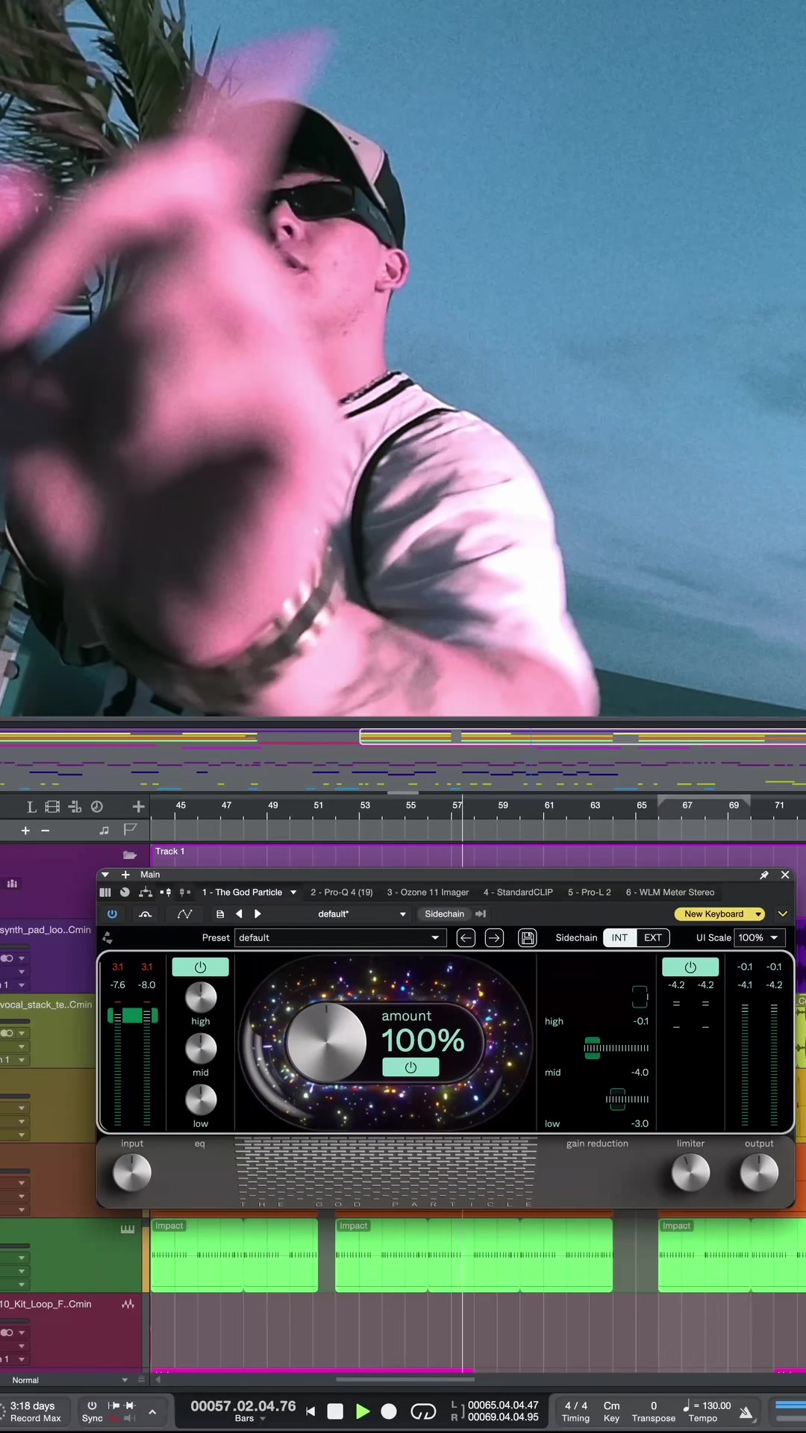Open the UI Scale 100% dropdown
806x1433 pixels.
coord(760,937)
